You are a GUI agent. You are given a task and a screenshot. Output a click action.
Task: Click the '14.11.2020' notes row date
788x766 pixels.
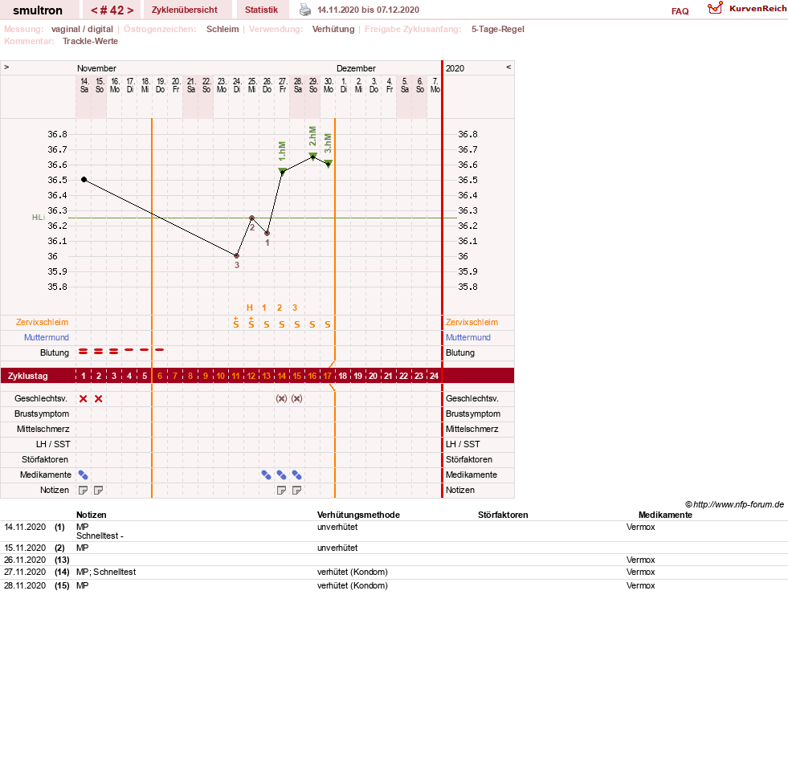point(25,527)
